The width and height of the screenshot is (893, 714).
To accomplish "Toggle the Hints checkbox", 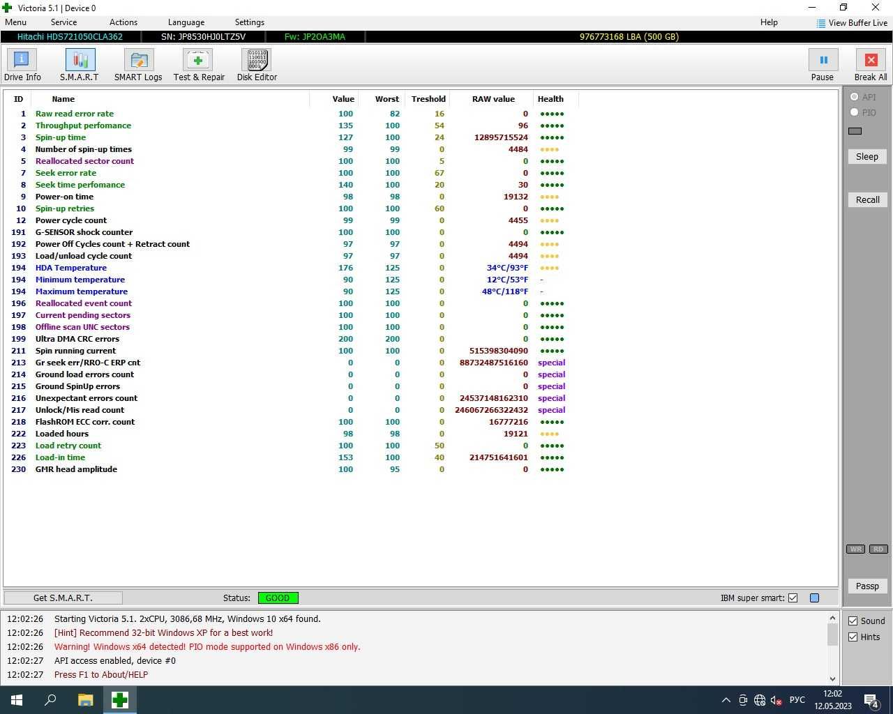I will click(x=853, y=637).
